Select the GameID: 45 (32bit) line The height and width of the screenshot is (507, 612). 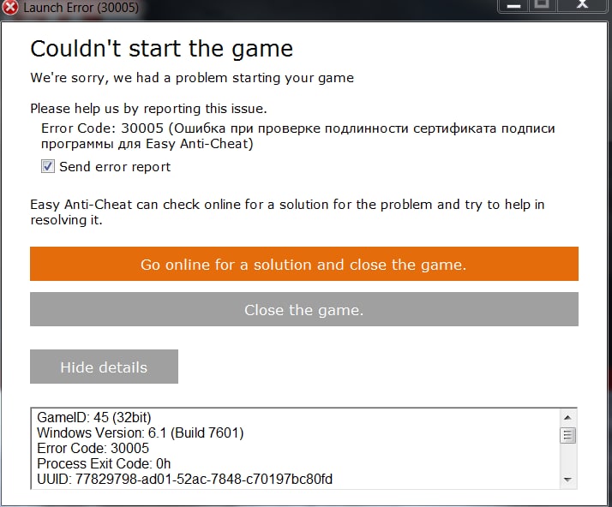[x=94, y=417]
